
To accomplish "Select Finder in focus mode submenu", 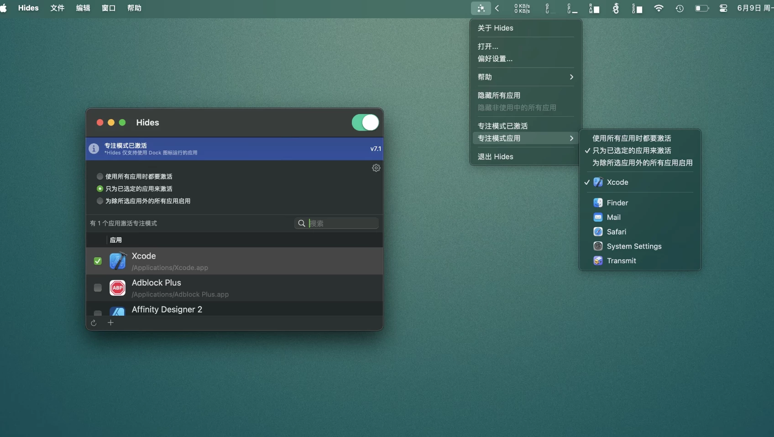I will (x=617, y=203).
